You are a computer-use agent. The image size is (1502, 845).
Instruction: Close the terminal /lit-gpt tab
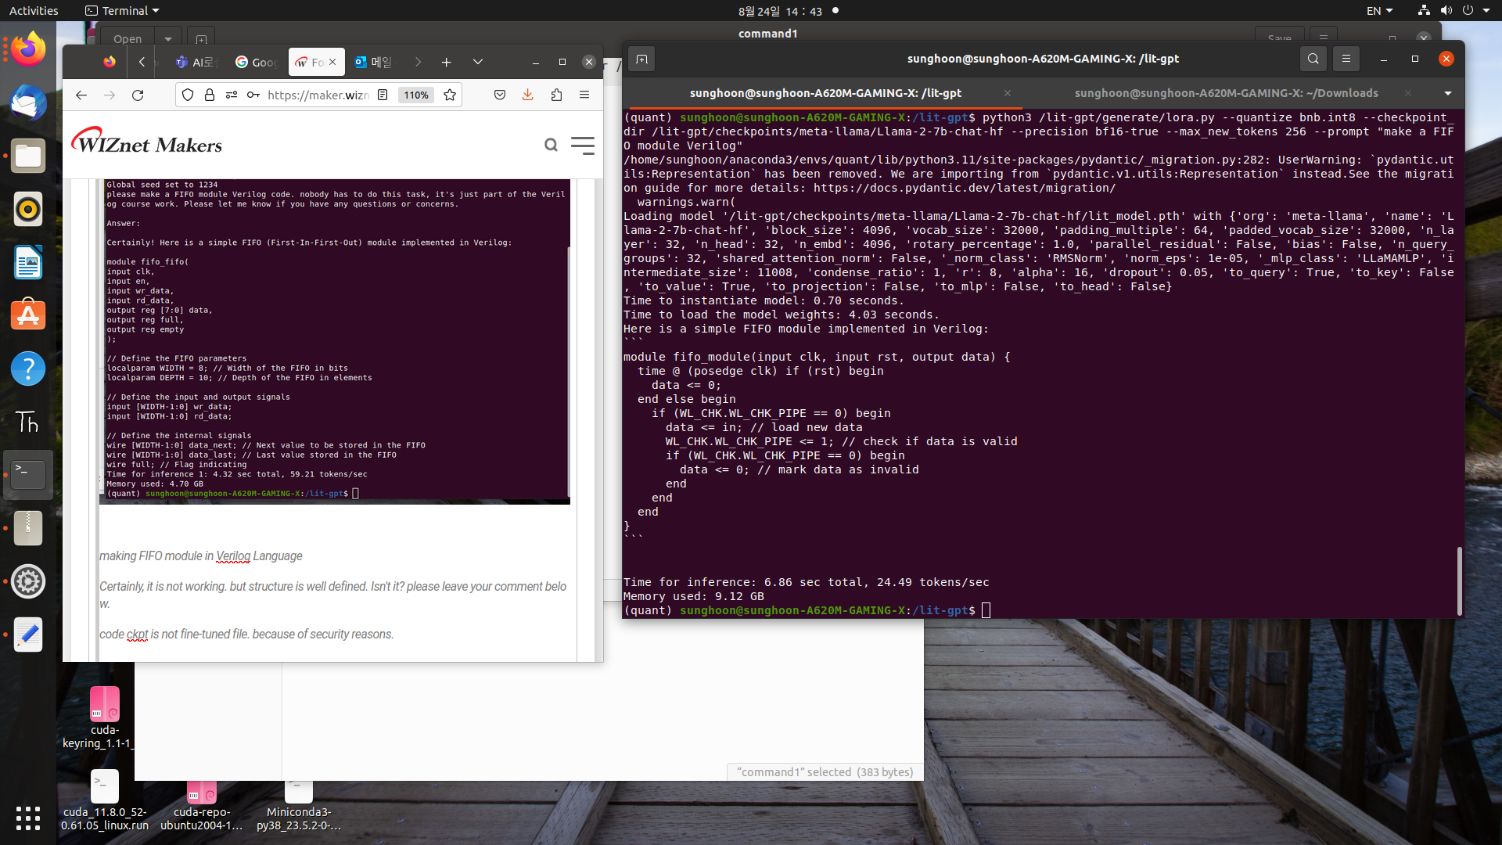click(1008, 93)
